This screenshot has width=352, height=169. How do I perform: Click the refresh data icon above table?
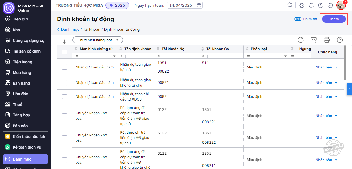tap(301, 40)
